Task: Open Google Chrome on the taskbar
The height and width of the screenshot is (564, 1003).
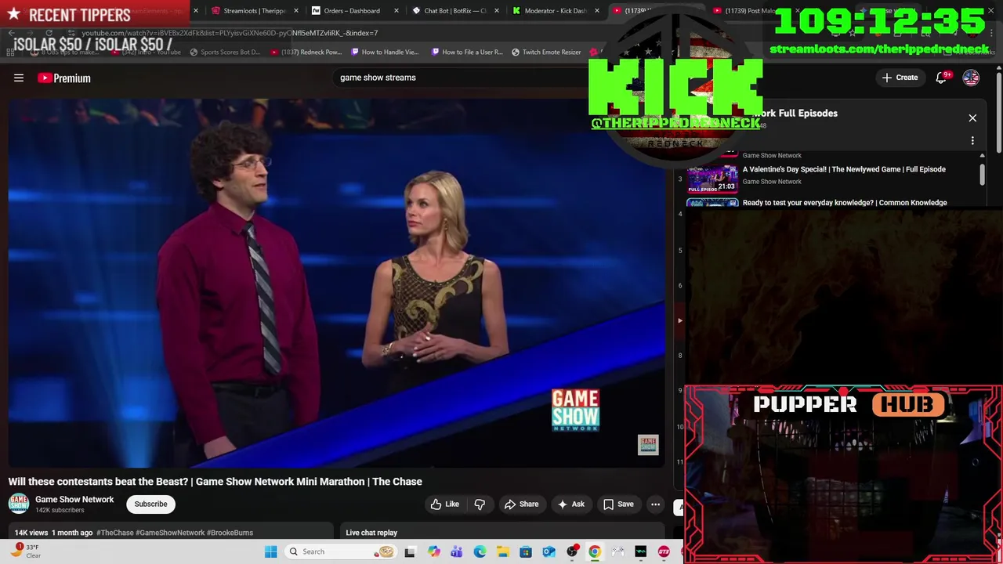Action: pyautogui.click(x=595, y=551)
